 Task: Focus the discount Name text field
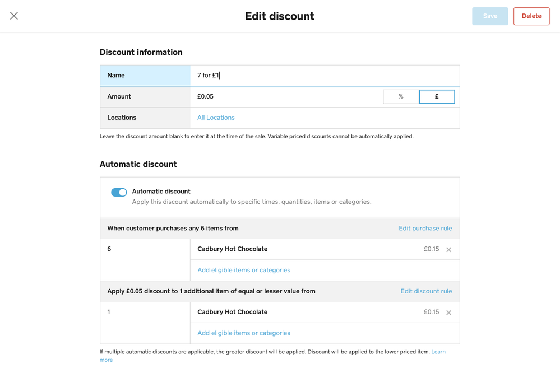coord(325,76)
